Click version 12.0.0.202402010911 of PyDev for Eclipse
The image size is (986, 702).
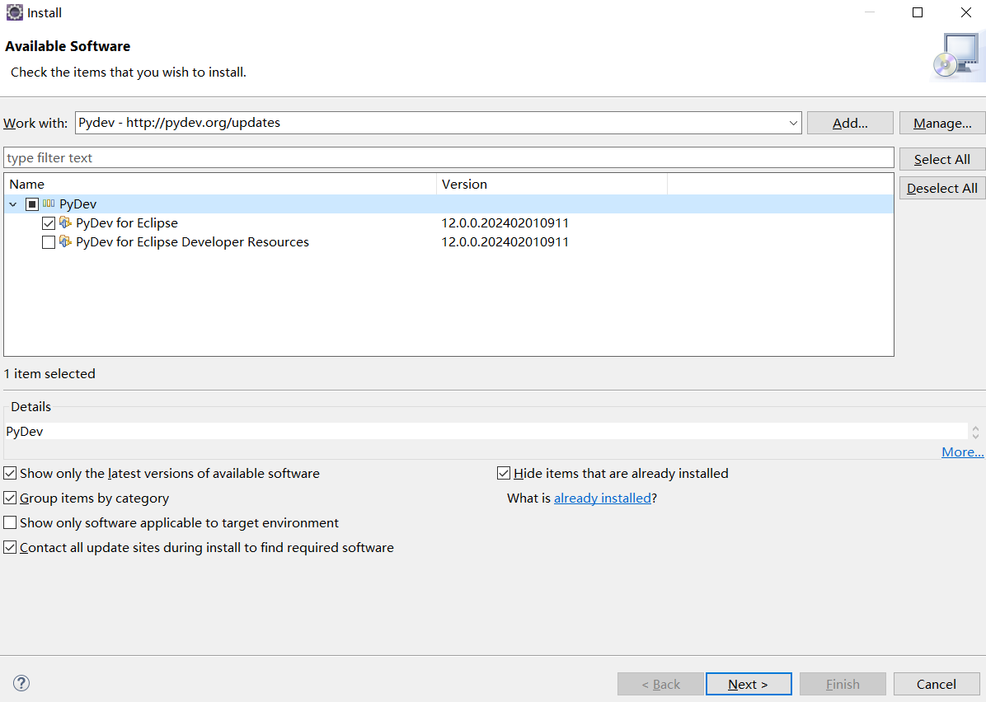tap(505, 223)
